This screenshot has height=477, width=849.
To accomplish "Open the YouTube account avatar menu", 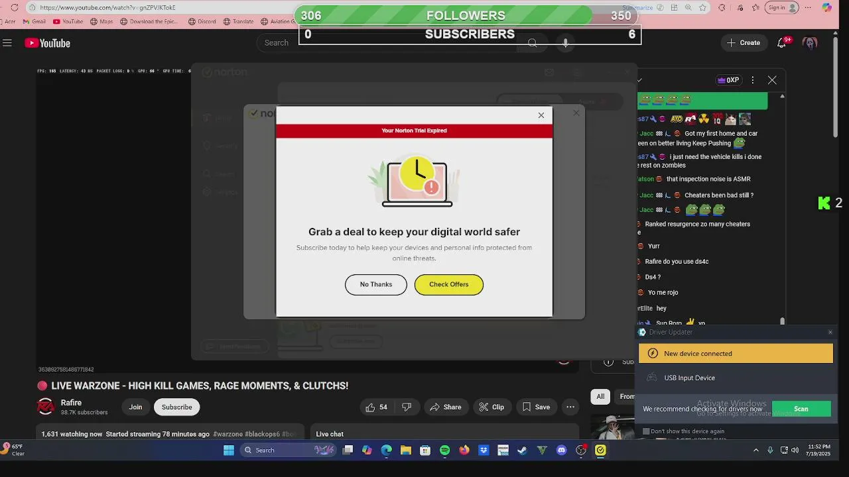I will tap(809, 43).
